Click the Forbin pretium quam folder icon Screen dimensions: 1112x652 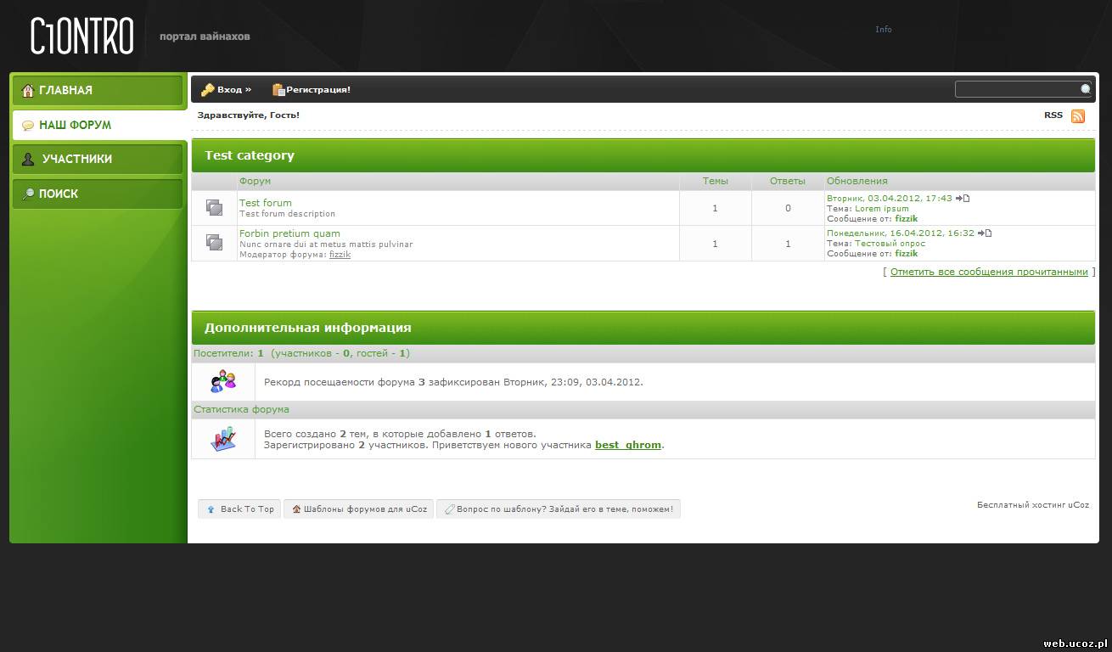pos(214,243)
